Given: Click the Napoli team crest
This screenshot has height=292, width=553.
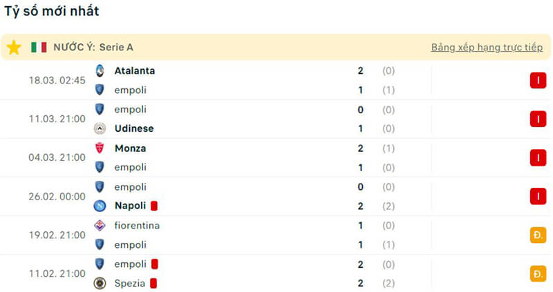Looking at the screenshot, I should [100, 206].
